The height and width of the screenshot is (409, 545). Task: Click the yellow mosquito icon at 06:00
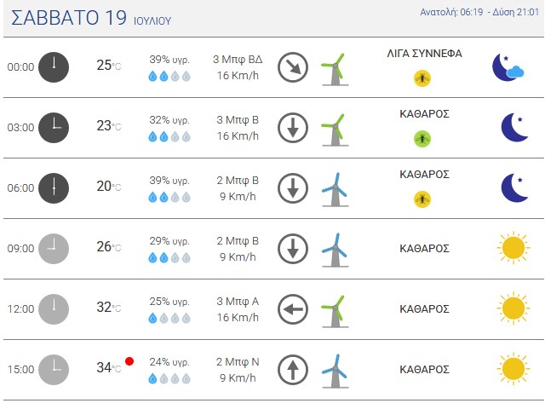(422, 199)
